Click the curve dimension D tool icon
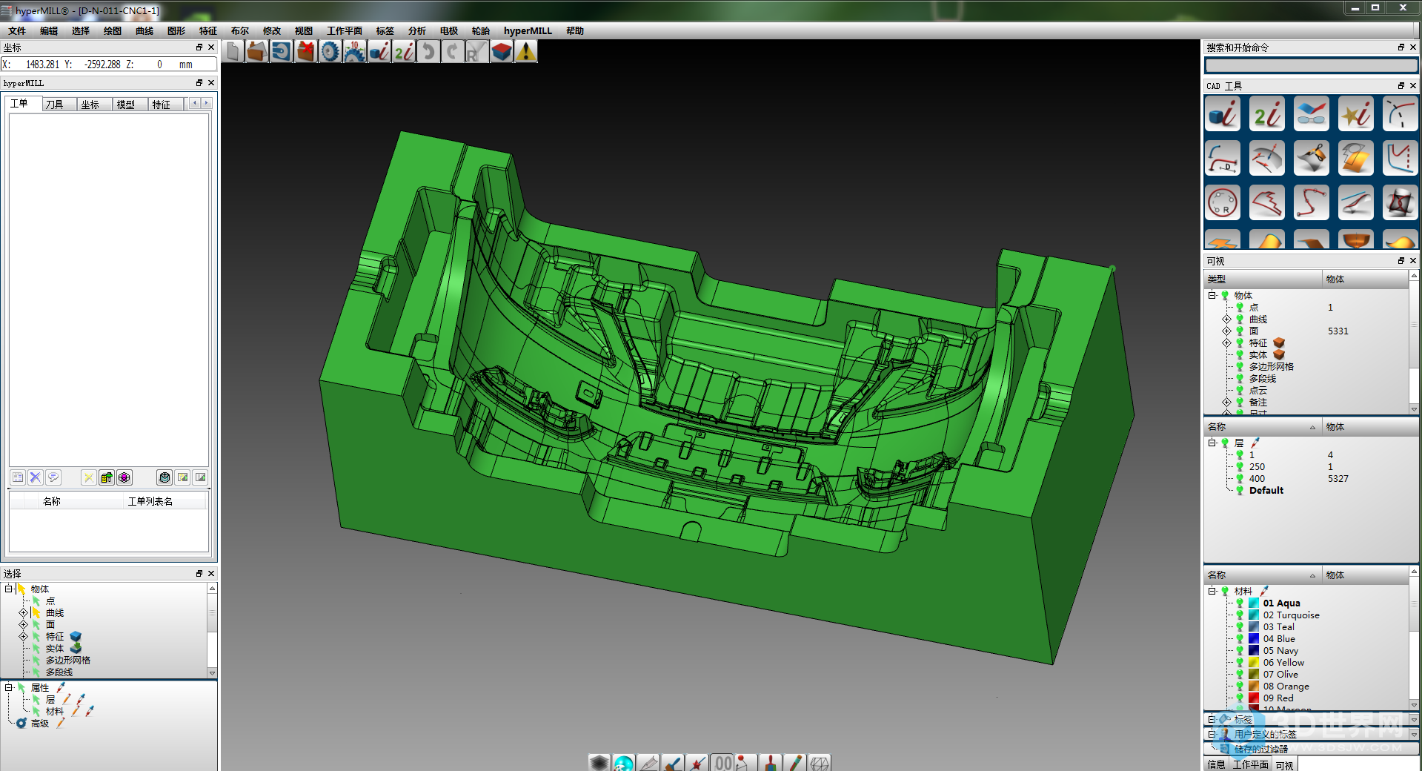The image size is (1422, 771). tap(1223, 158)
